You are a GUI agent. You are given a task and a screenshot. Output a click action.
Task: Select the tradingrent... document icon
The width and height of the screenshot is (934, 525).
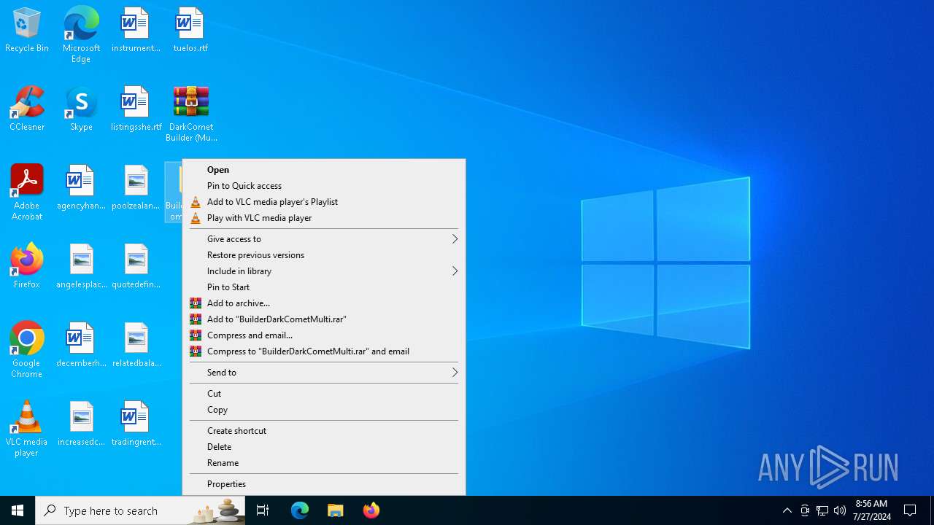pos(136,424)
